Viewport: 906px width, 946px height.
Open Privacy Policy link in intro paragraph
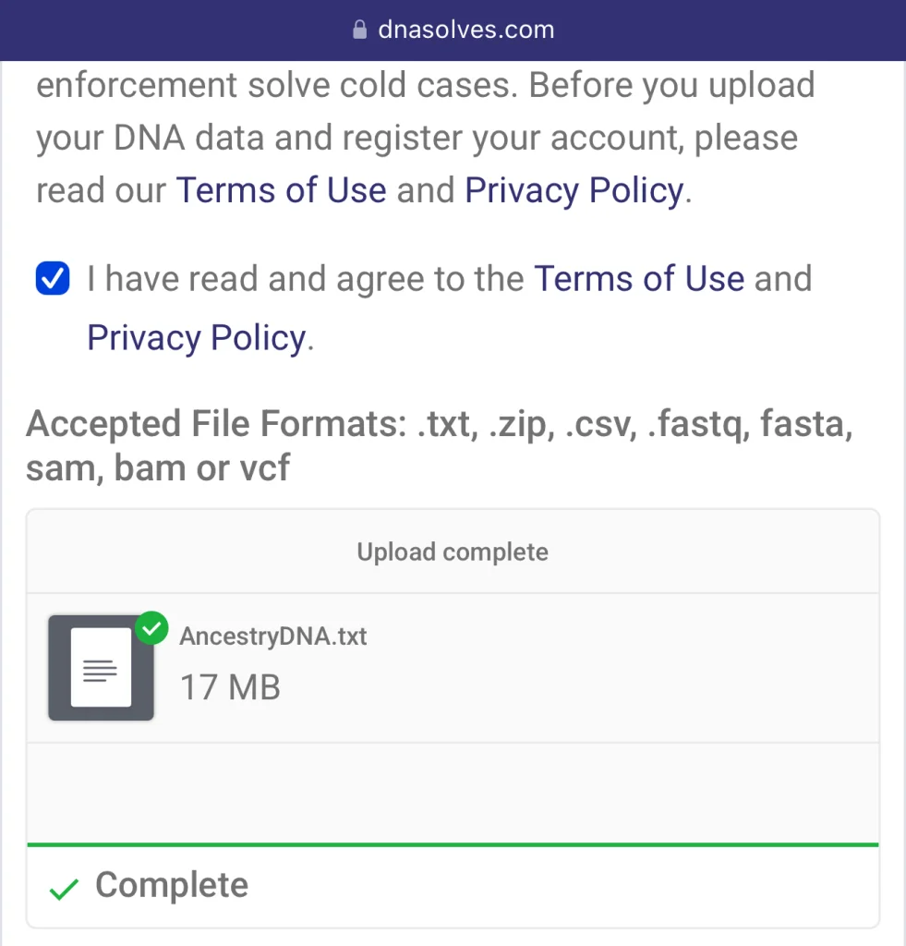(574, 190)
